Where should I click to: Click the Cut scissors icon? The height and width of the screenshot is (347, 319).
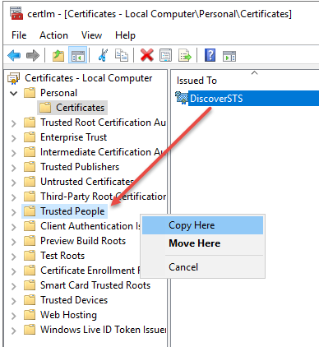coord(103,55)
